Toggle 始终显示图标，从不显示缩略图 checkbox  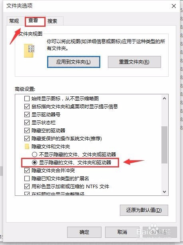click(27, 99)
